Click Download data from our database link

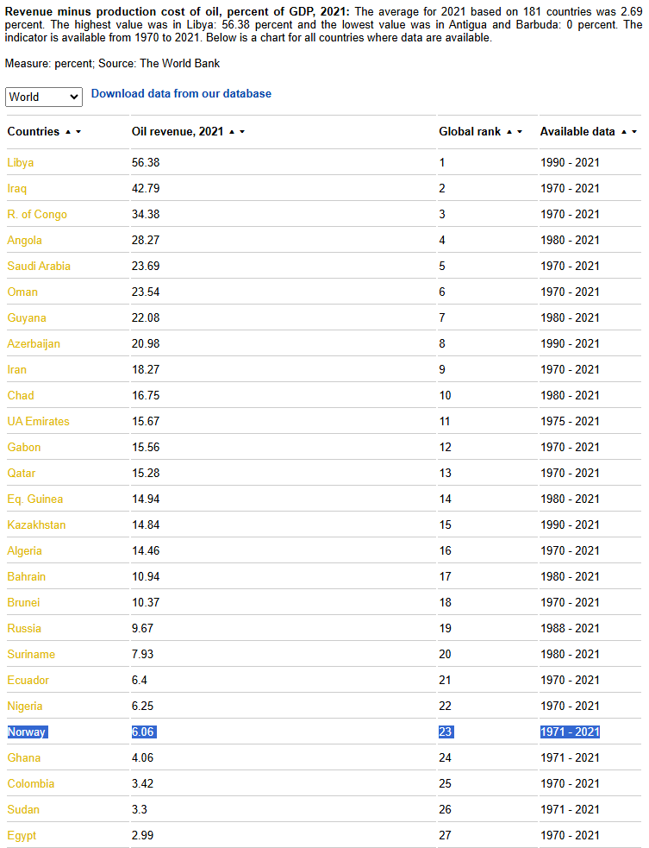[181, 93]
